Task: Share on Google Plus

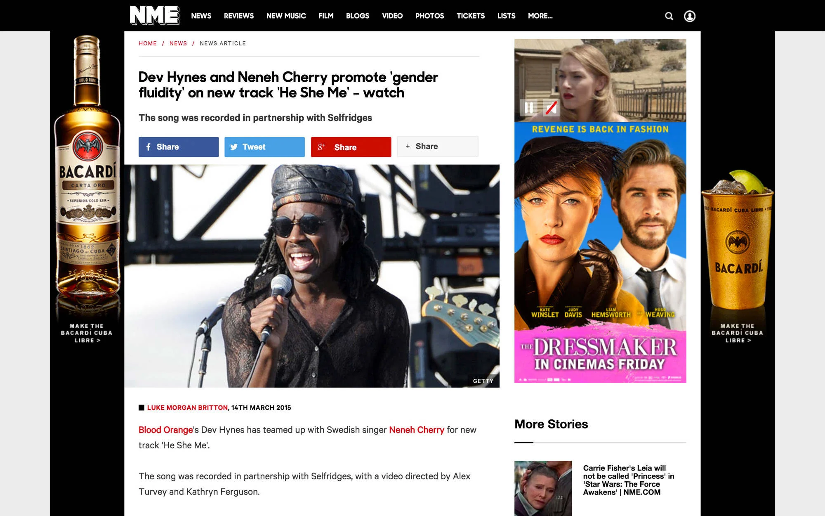Action: (x=351, y=147)
